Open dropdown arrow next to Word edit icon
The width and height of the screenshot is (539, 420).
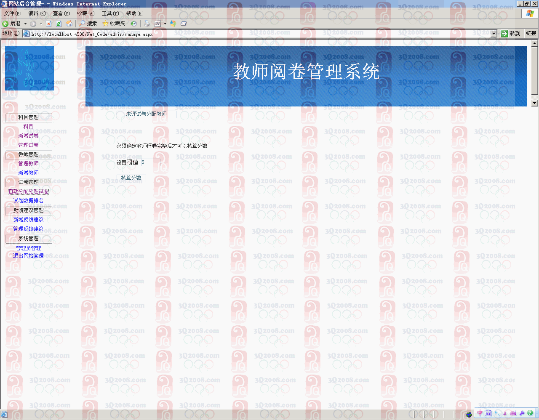165,24
